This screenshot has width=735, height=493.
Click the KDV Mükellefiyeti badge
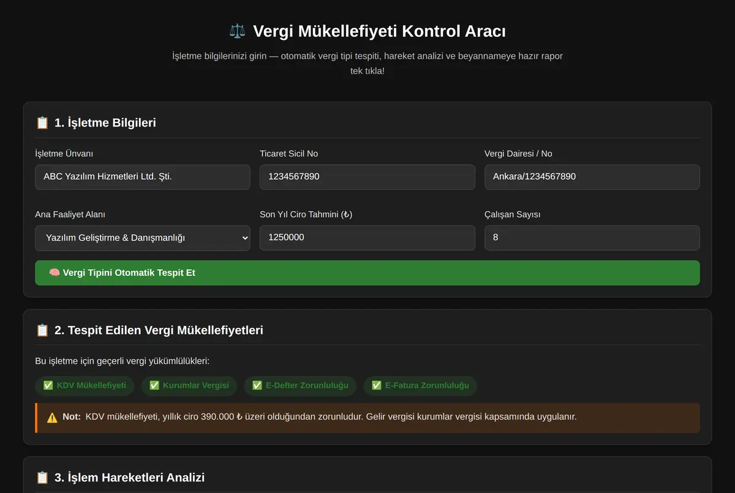[85, 385]
